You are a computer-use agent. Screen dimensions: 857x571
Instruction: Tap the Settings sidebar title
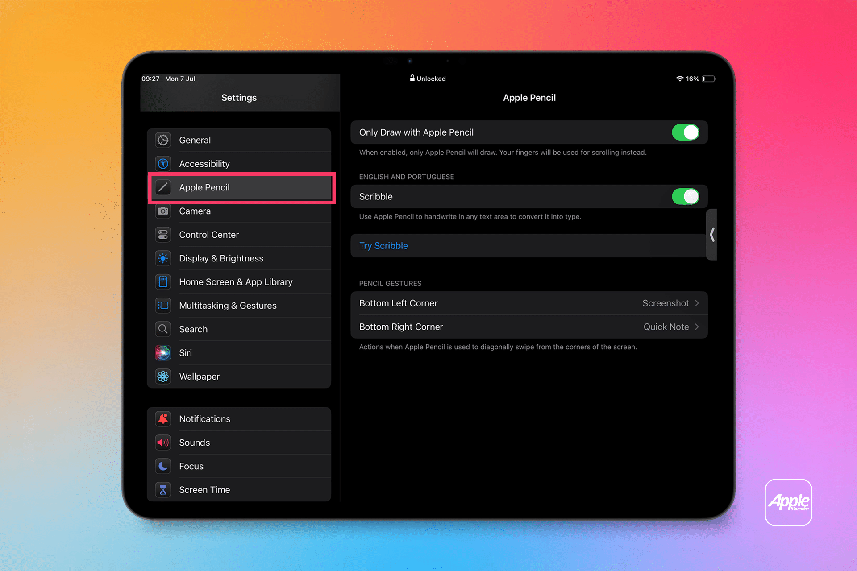pyautogui.click(x=239, y=98)
